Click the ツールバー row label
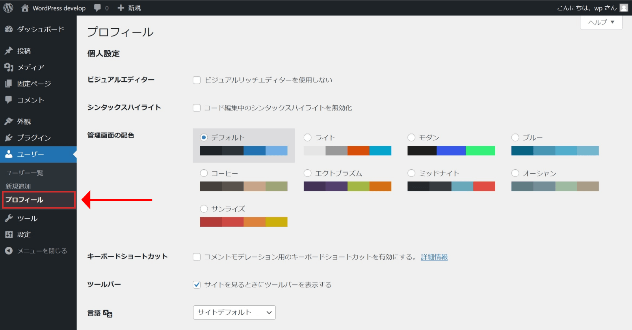The width and height of the screenshot is (632, 330). coord(104,284)
